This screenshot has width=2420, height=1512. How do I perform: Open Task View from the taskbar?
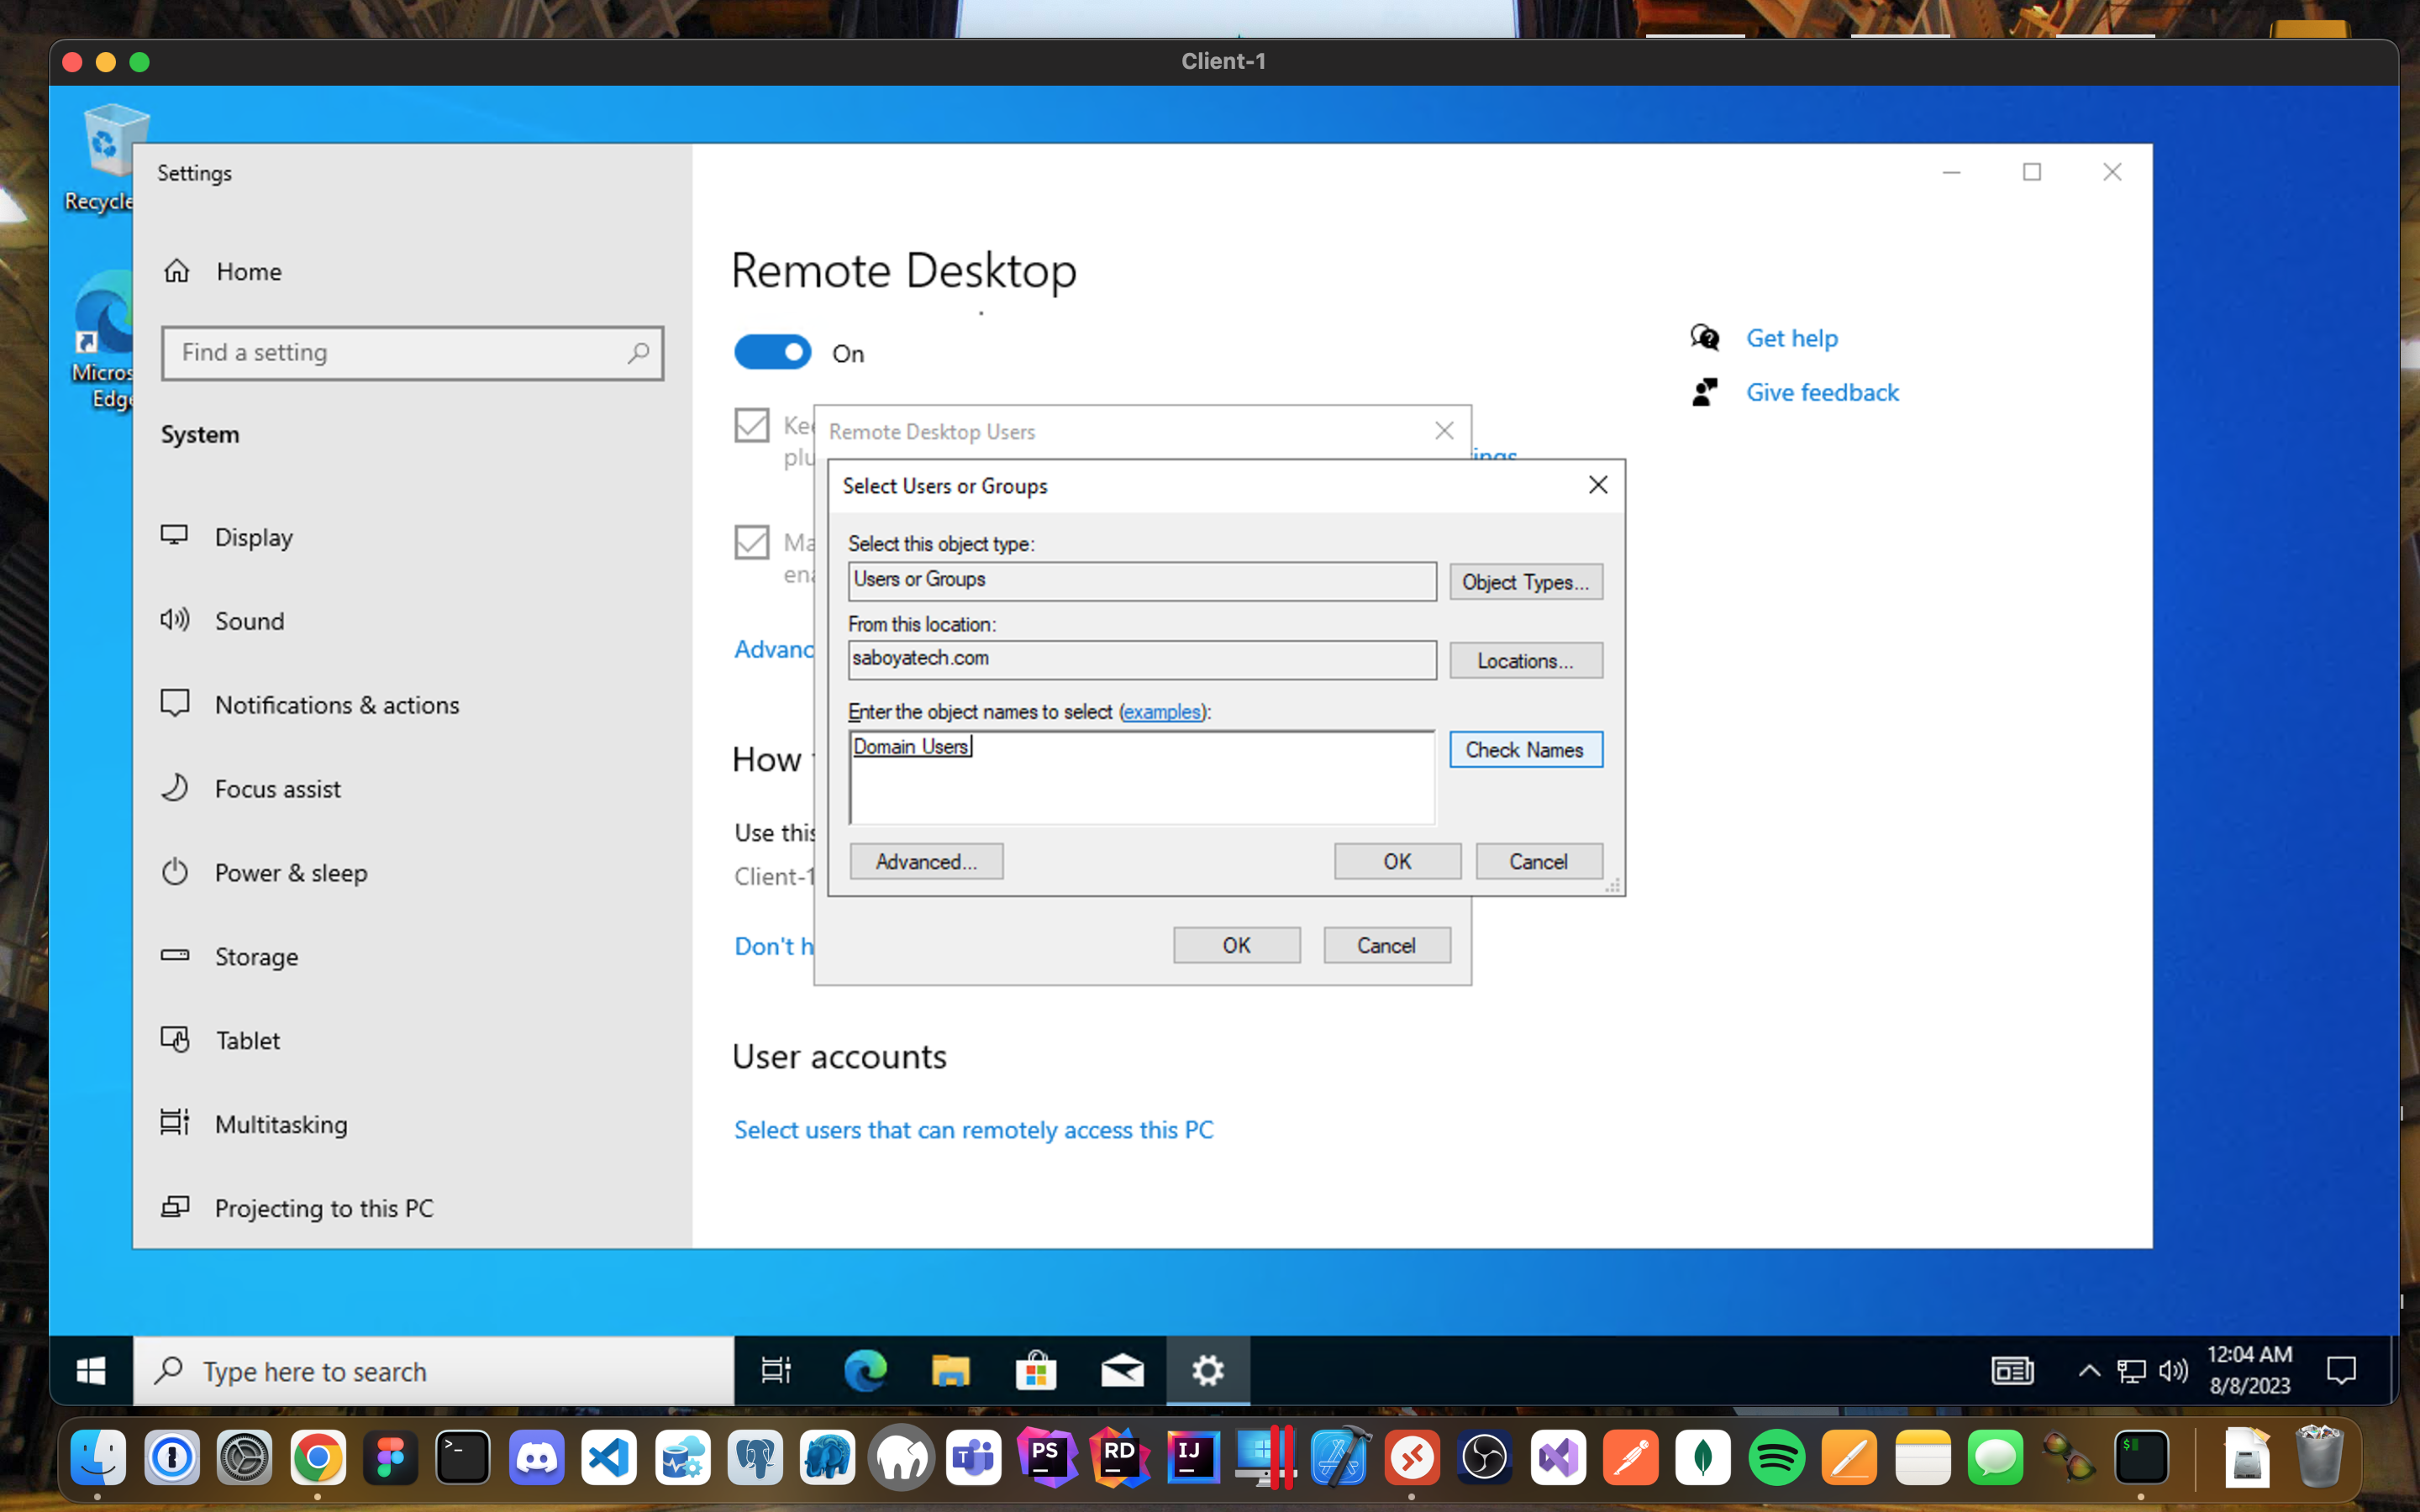776,1370
